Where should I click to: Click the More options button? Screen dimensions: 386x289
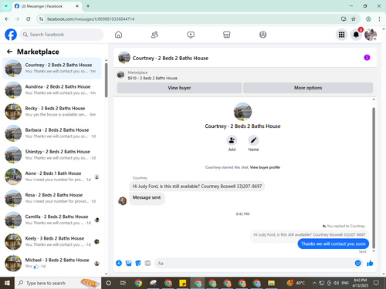308,88
